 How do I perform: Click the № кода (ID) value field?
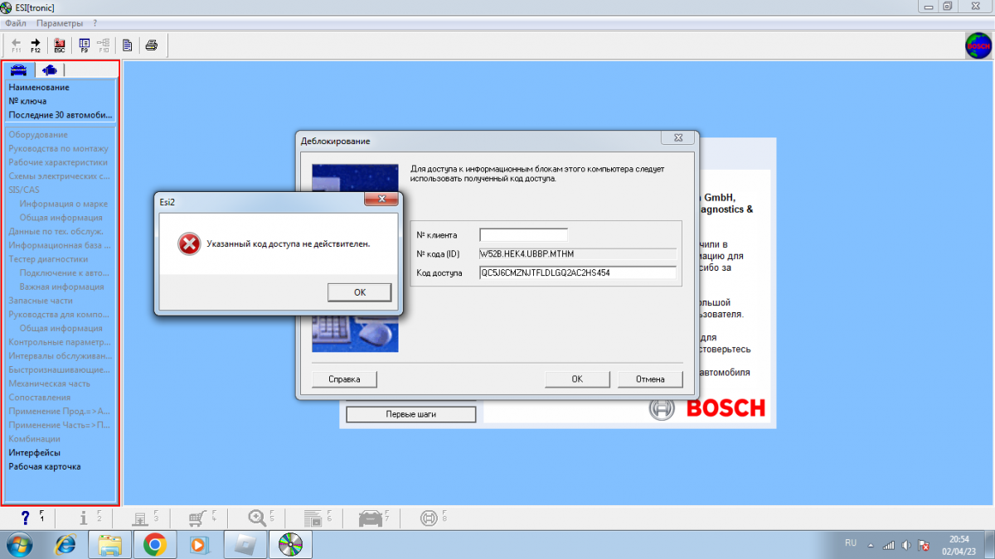point(577,254)
